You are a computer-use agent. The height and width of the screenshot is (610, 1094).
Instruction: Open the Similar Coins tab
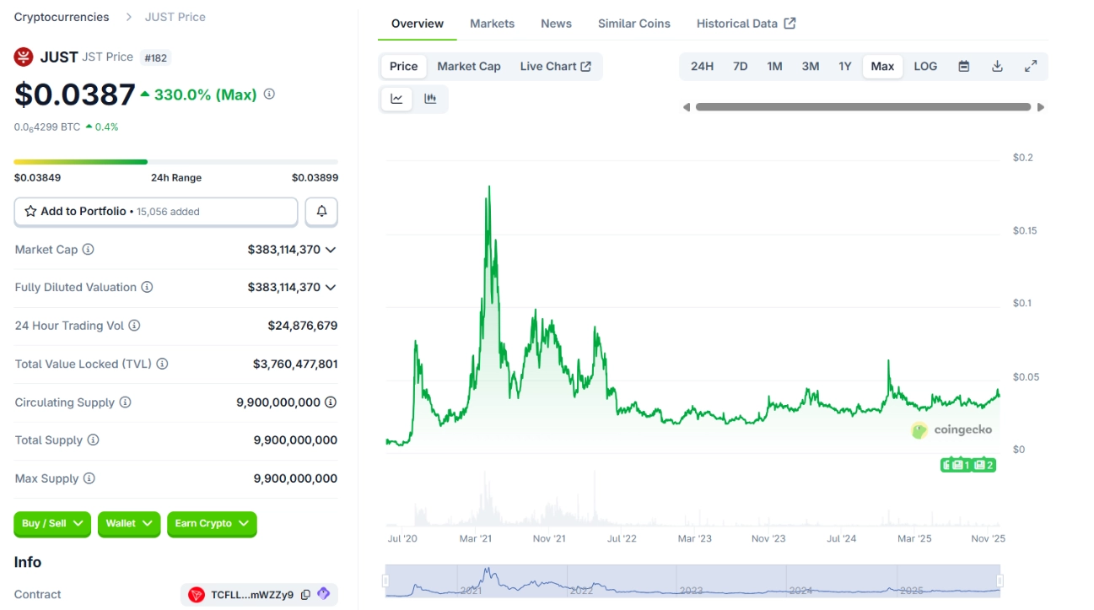click(x=633, y=24)
